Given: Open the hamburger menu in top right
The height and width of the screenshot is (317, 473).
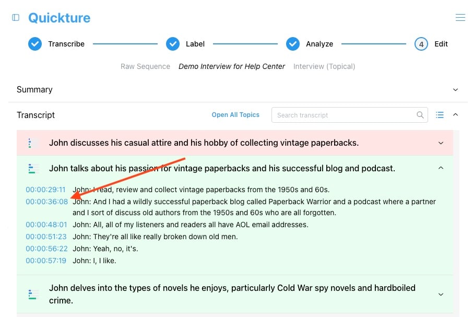Looking at the screenshot, I should coord(460,17).
